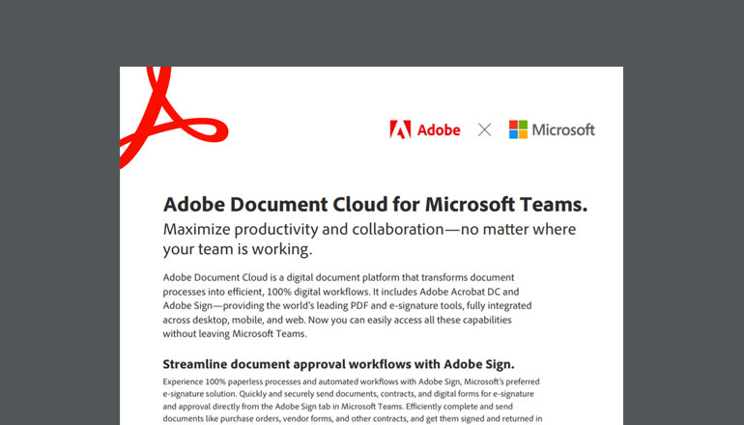This screenshot has height=425, width=744.
Task: Click the 'Streamline document approval workflows' heading
Action: [x=338, y=365]
